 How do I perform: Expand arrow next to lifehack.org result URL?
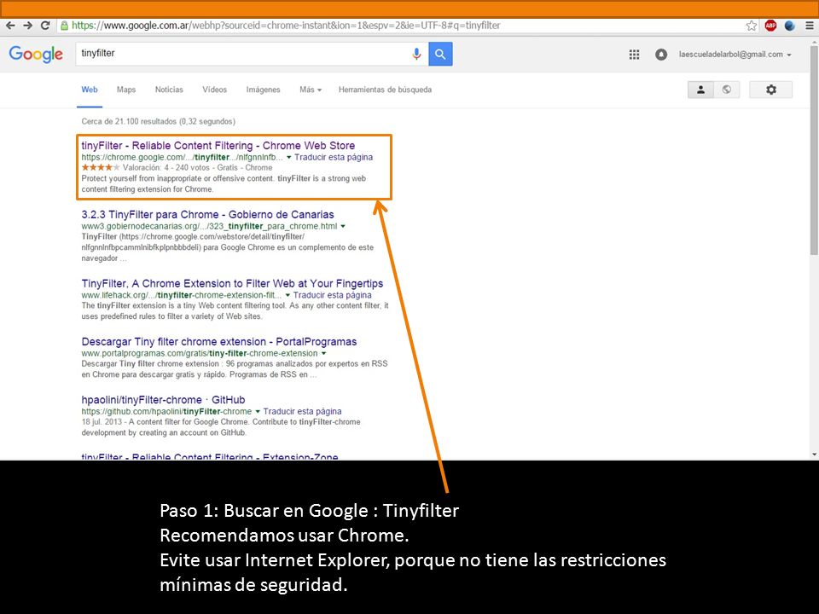(x=288, y=295)
